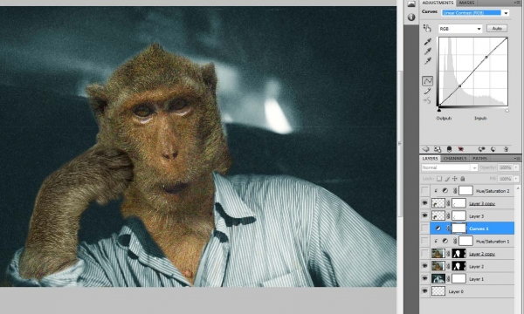This screenshot has height=314, width=524.
Task: Pick the white point eyedropper
Action: (x=427, y=61)
